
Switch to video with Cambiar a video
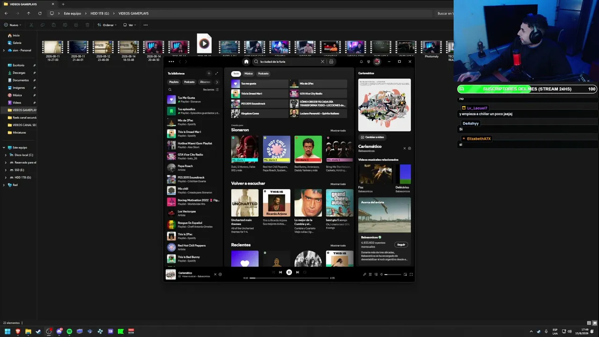pos(373,137)
